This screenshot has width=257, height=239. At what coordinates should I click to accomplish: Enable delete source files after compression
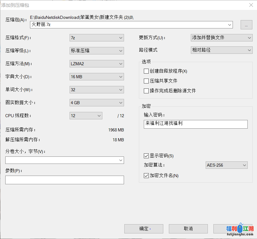146,91
